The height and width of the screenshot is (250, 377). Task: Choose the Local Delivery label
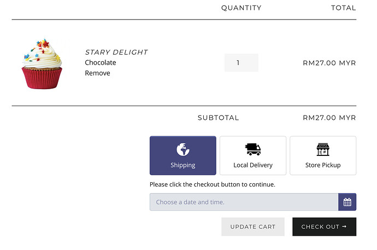(x=253, y=165)
